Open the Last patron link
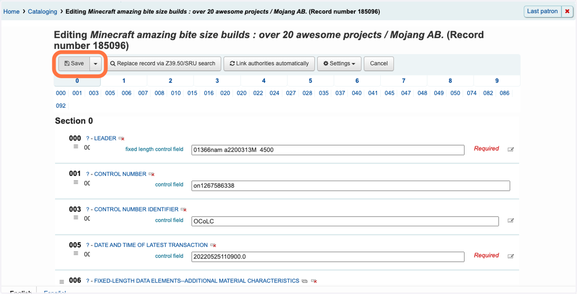Viewport: 577px width, 294px height. [542, 12]
